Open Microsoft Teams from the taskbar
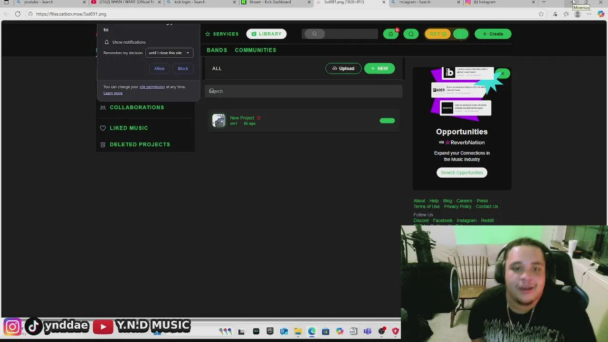 pos(367,331)
